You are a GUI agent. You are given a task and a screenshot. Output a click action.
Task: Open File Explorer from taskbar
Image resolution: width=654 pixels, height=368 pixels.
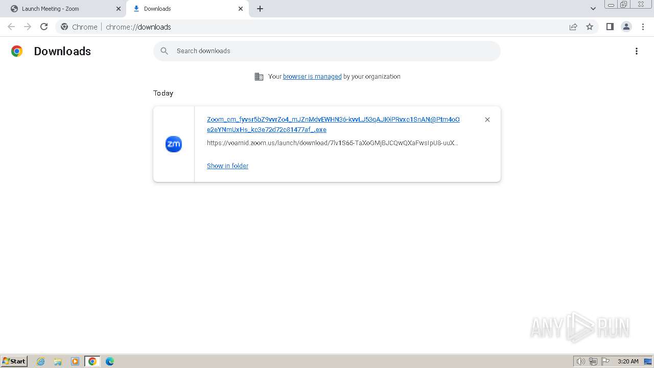(58, 361)
